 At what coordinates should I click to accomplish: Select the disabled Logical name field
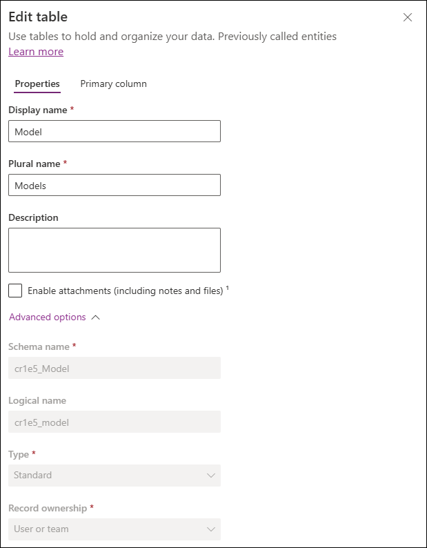click(x=115, y=422)
